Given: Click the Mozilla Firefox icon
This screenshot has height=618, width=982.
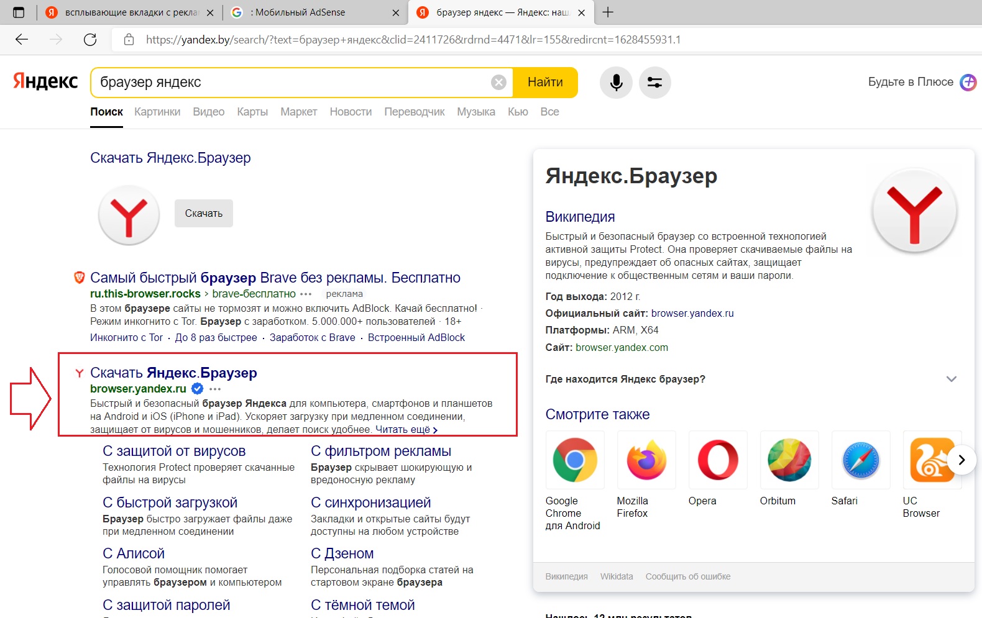Looking at the screenshot, I should tap(646, 460).
